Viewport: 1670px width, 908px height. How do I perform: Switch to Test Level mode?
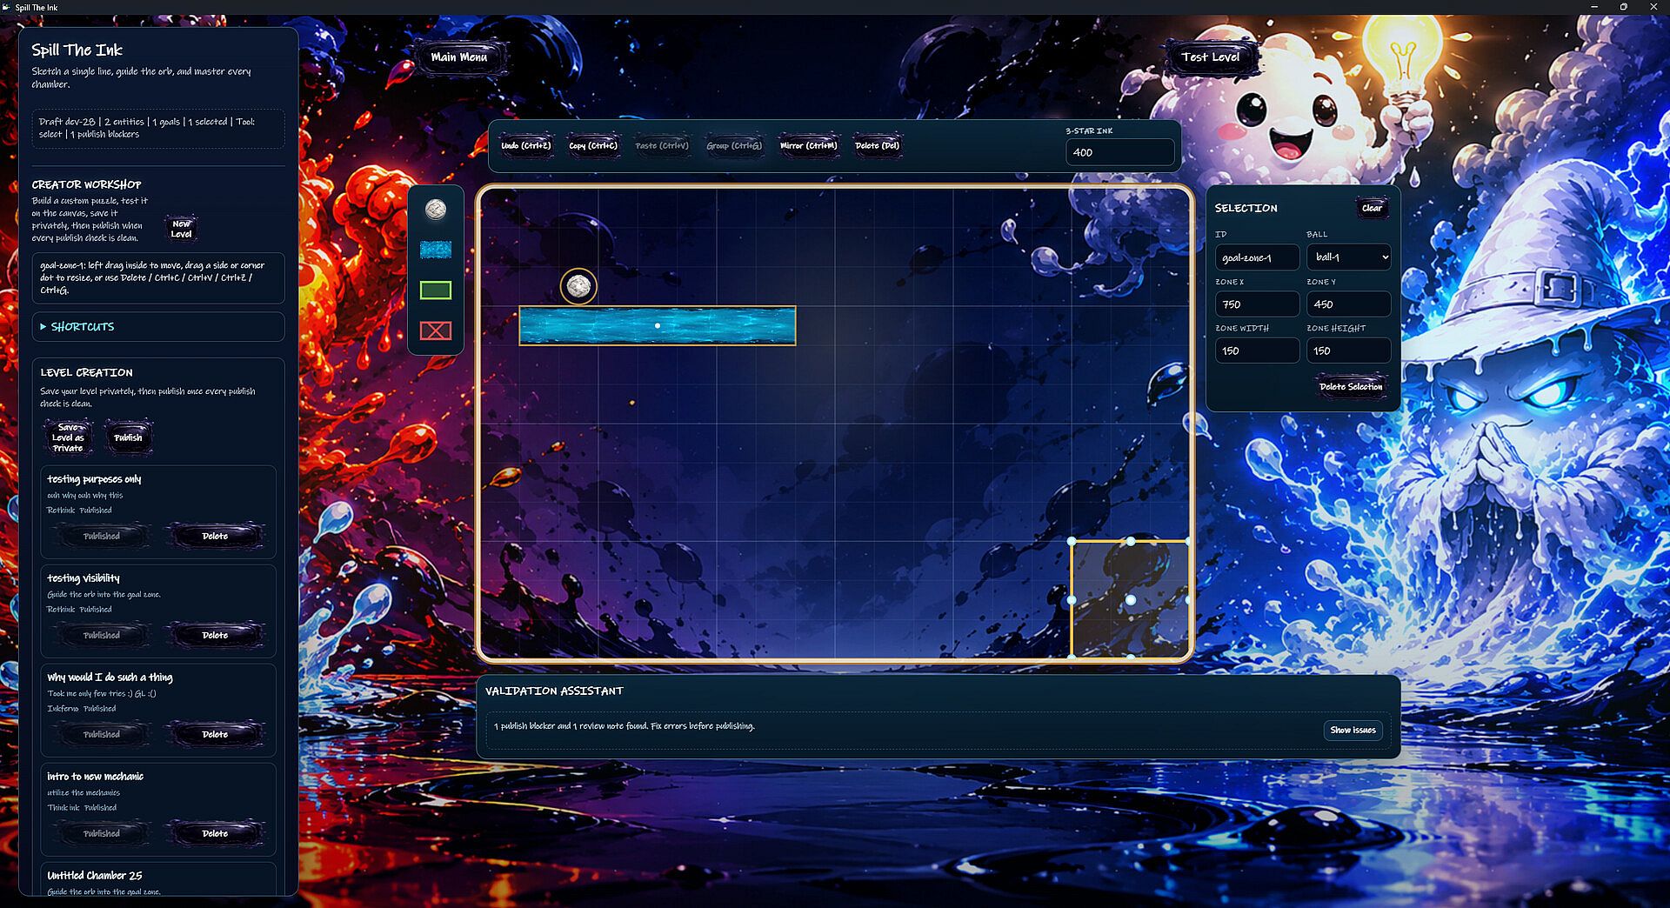point(1210,57)
